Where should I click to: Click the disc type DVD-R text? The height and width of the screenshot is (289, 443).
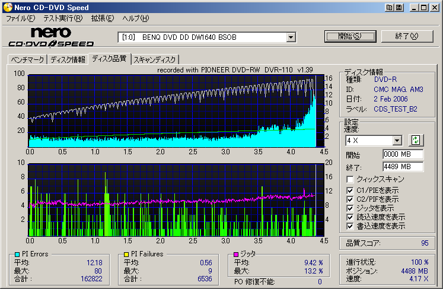click(385, 80)
